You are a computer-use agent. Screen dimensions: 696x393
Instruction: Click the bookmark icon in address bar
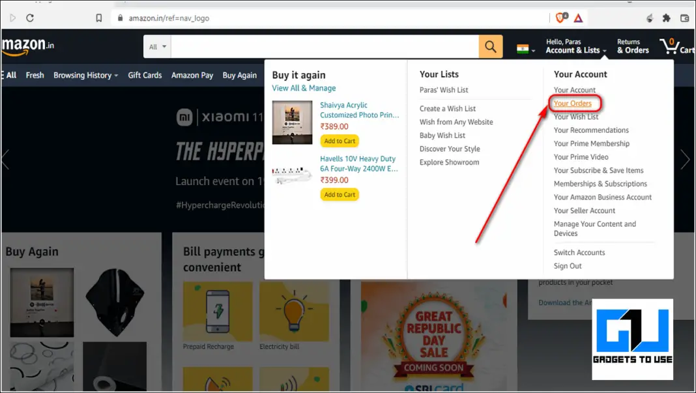[99, 18]
